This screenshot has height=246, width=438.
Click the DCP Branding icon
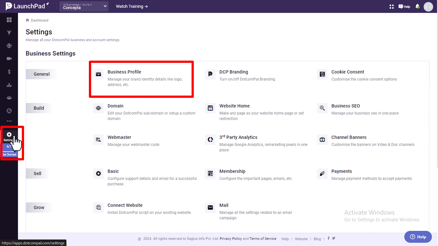[210, 74]
